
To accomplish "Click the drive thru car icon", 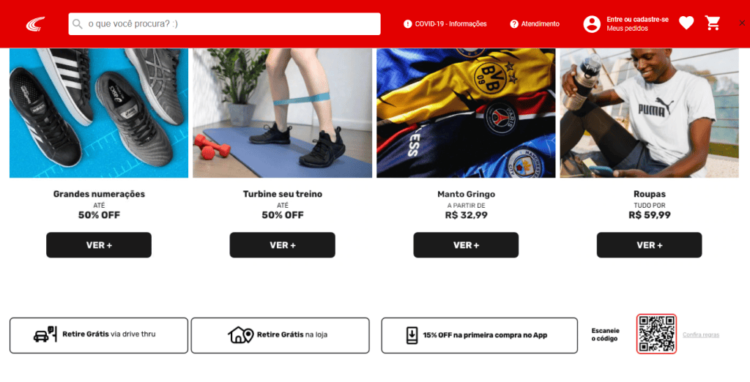I will coord(45,334).
